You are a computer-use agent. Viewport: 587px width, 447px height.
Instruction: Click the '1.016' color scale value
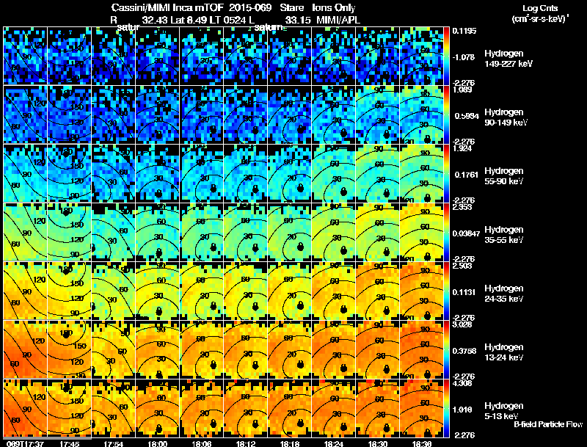pyautogui.click(x=463, y=410)
